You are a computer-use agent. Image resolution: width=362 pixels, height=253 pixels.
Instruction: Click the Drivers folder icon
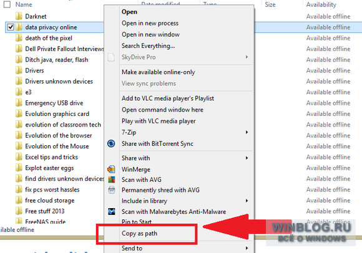19,70
